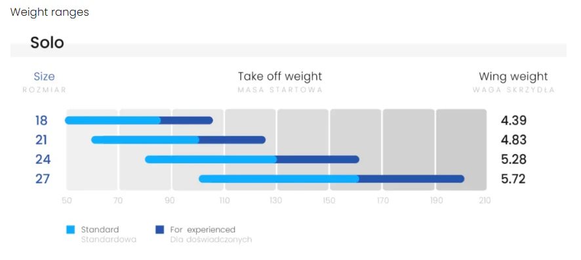Screen dimensions: 581x260
Task: Click the Solo heading
Action: point(47,43)
